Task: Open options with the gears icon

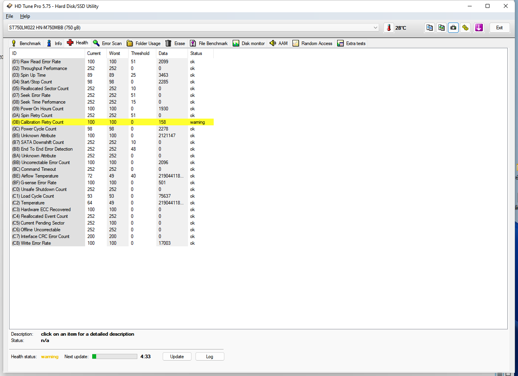Action: pos(465,28)
